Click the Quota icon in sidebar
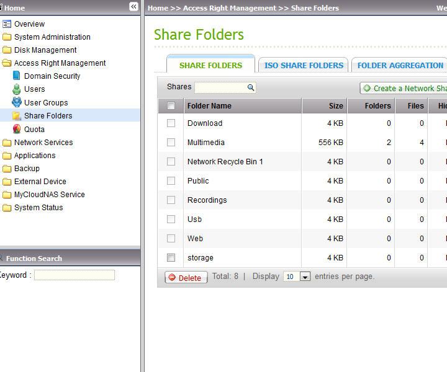The width and height of the screenshot is (447, 372). 17,129
